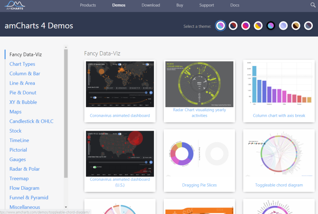Open Column chart with axis break link
Screen dimensions: 318x214
click(x=279, y=116)
